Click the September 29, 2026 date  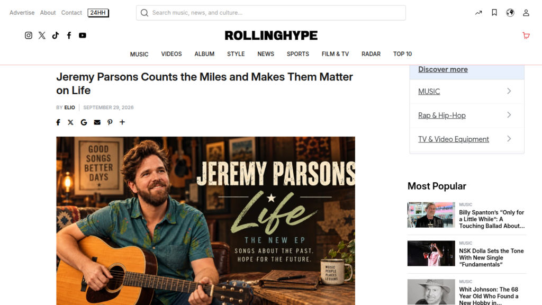tap(108, 107)
